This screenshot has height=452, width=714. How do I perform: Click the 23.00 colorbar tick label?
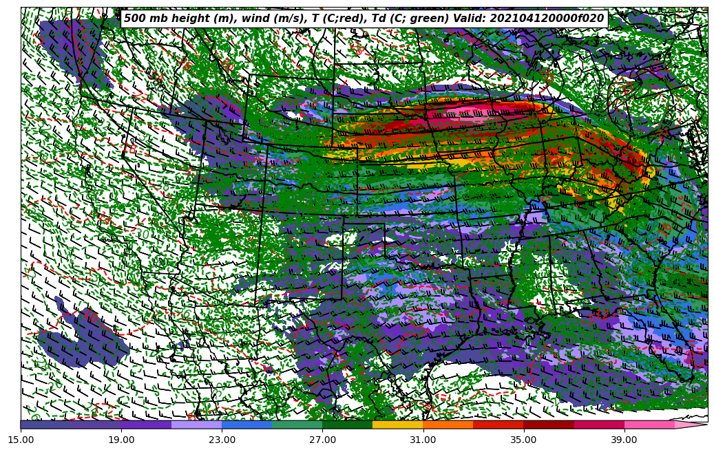tap(222, 440)
